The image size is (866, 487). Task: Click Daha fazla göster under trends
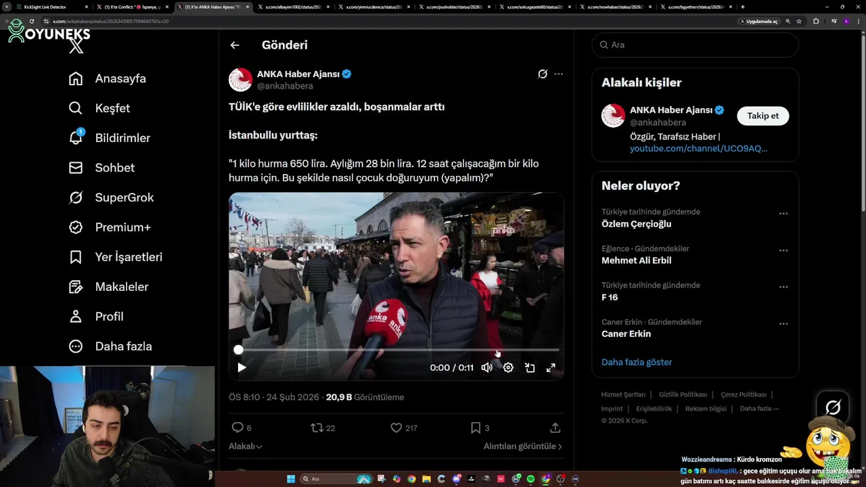pos(637,363)
